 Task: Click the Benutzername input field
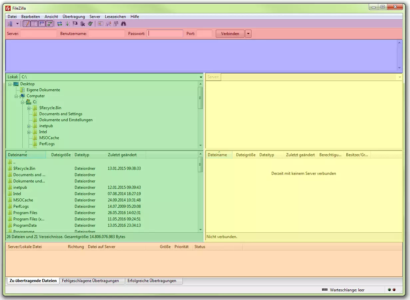pos(107,34)
